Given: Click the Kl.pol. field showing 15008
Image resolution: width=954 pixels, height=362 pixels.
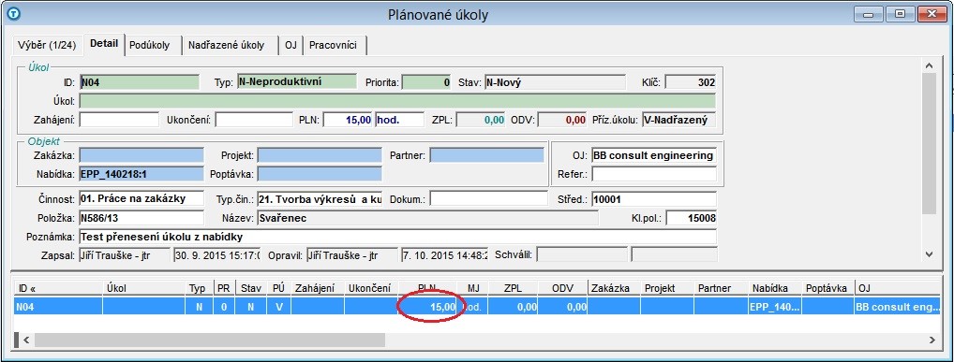Looking at the screenshot, I should click(691, 217).
